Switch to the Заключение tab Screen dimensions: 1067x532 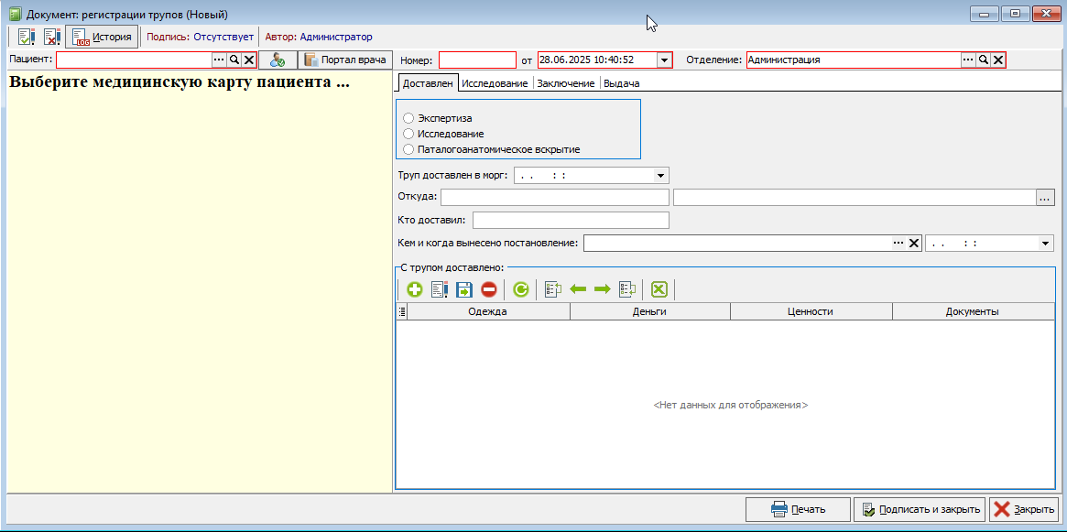(x=565, y=83)
